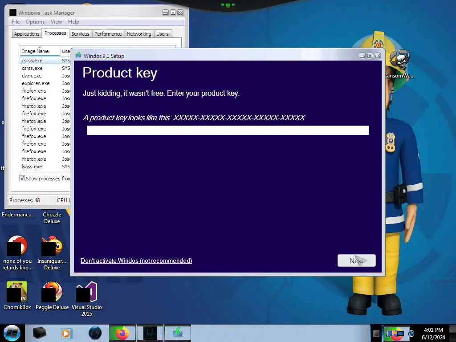456x342 pixels.
Task: Click 'Don't activate Windos' link
Action: (136, 261)
